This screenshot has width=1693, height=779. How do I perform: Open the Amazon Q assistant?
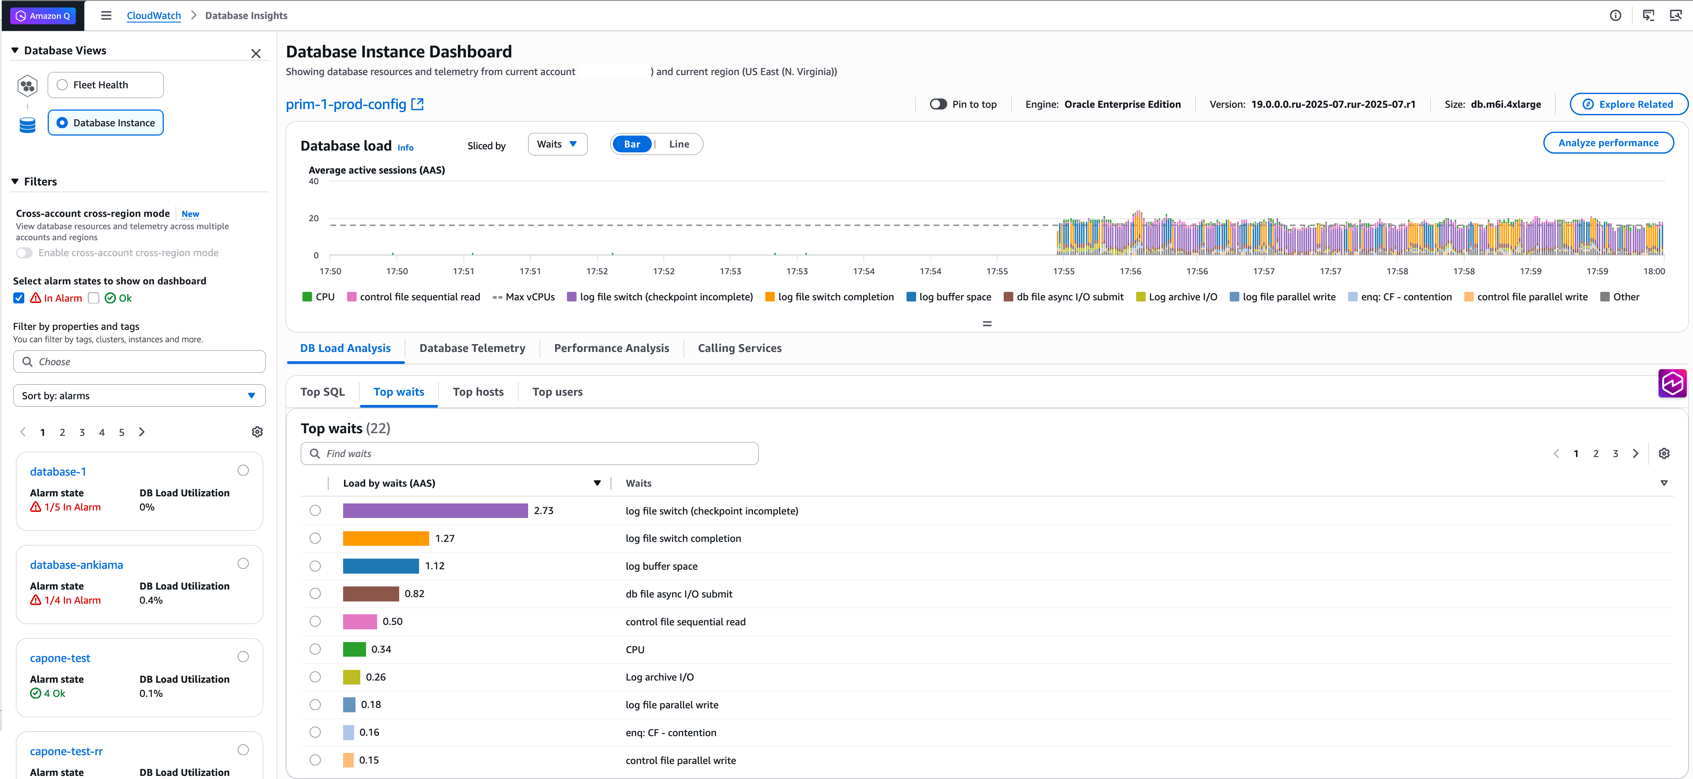[43, 16]
